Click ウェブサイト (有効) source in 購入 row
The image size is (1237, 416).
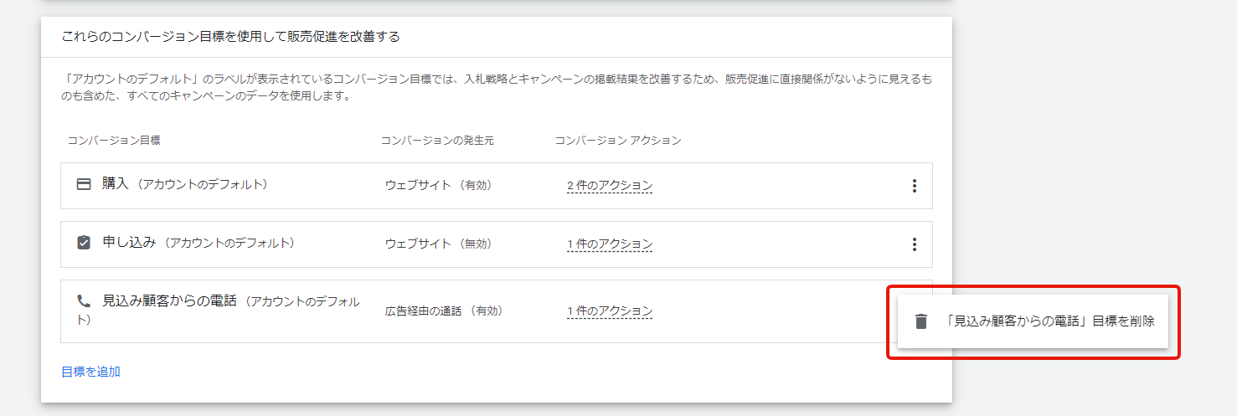438,185
